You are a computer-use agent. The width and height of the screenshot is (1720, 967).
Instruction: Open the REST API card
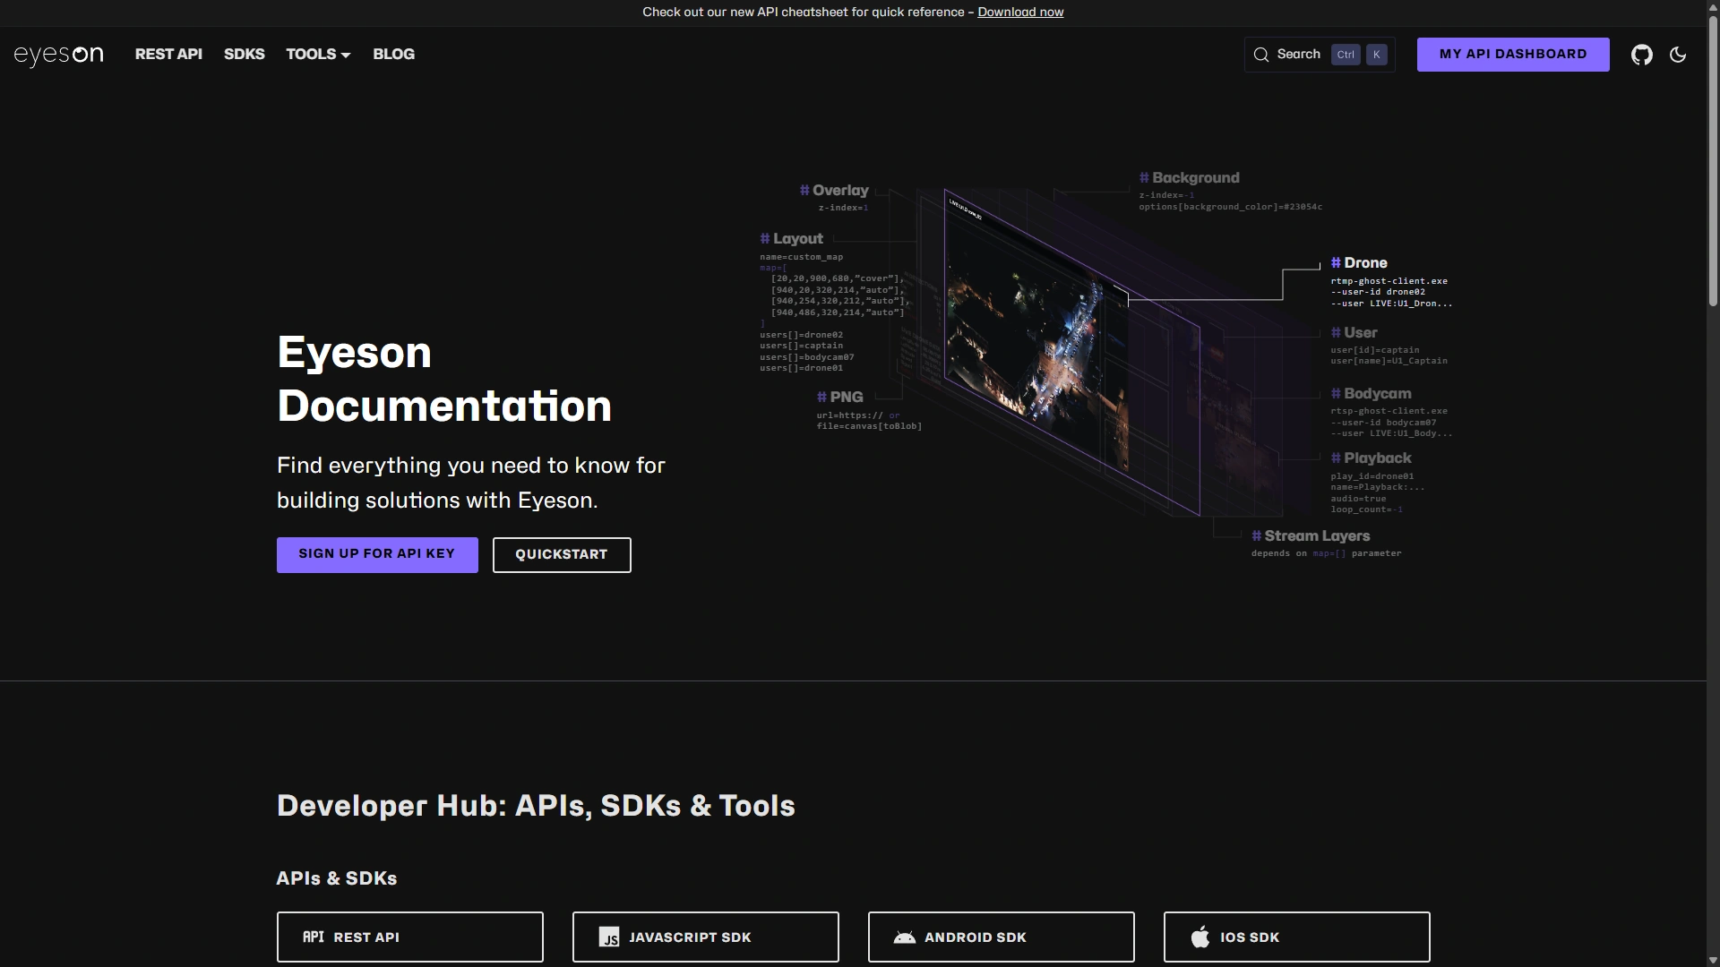point(410,937)
